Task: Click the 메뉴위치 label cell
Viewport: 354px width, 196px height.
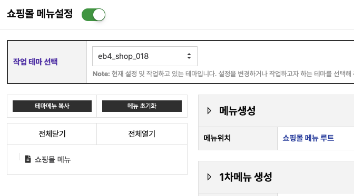Action: 238,138
